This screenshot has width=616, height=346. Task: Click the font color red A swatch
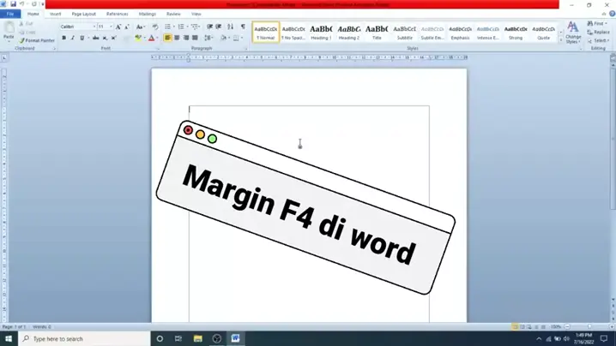point(152,38)
